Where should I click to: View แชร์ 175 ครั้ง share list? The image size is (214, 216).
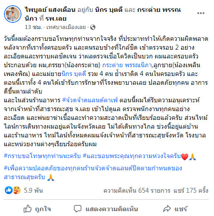point(191,191)
